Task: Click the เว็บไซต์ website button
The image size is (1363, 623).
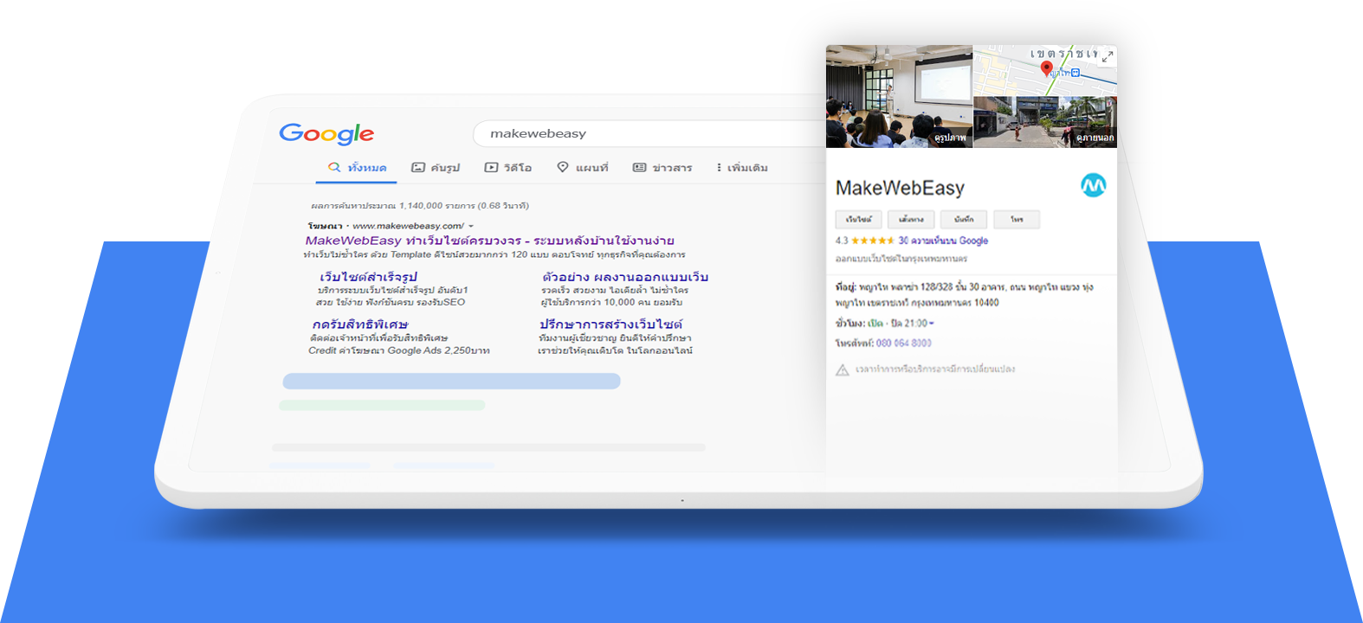Action: [859, 220]
